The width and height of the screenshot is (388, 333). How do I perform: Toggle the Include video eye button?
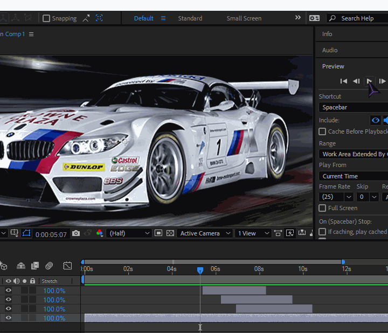[376, 121]
